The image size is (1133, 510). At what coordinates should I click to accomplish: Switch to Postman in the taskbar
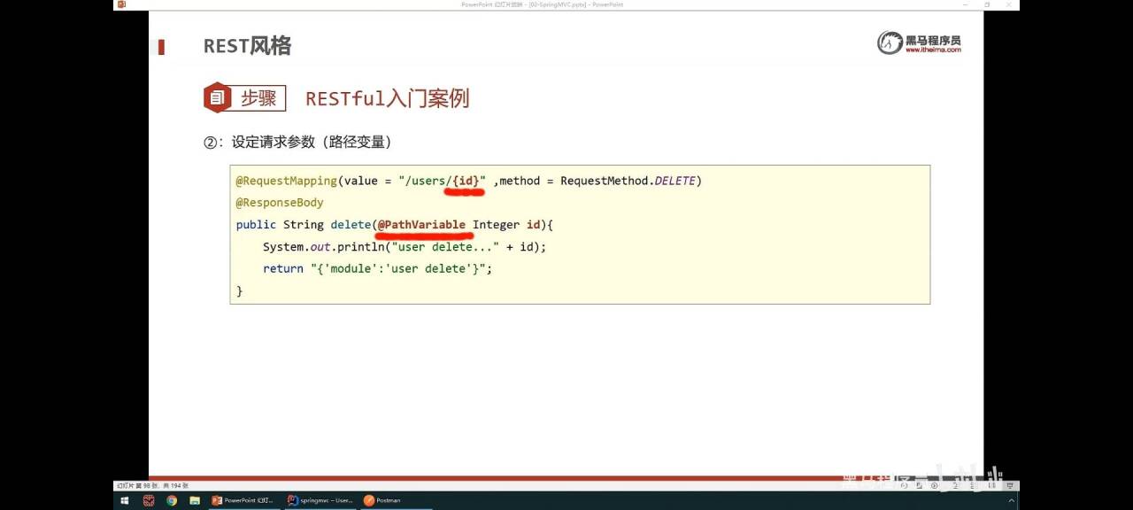(396, 500)
